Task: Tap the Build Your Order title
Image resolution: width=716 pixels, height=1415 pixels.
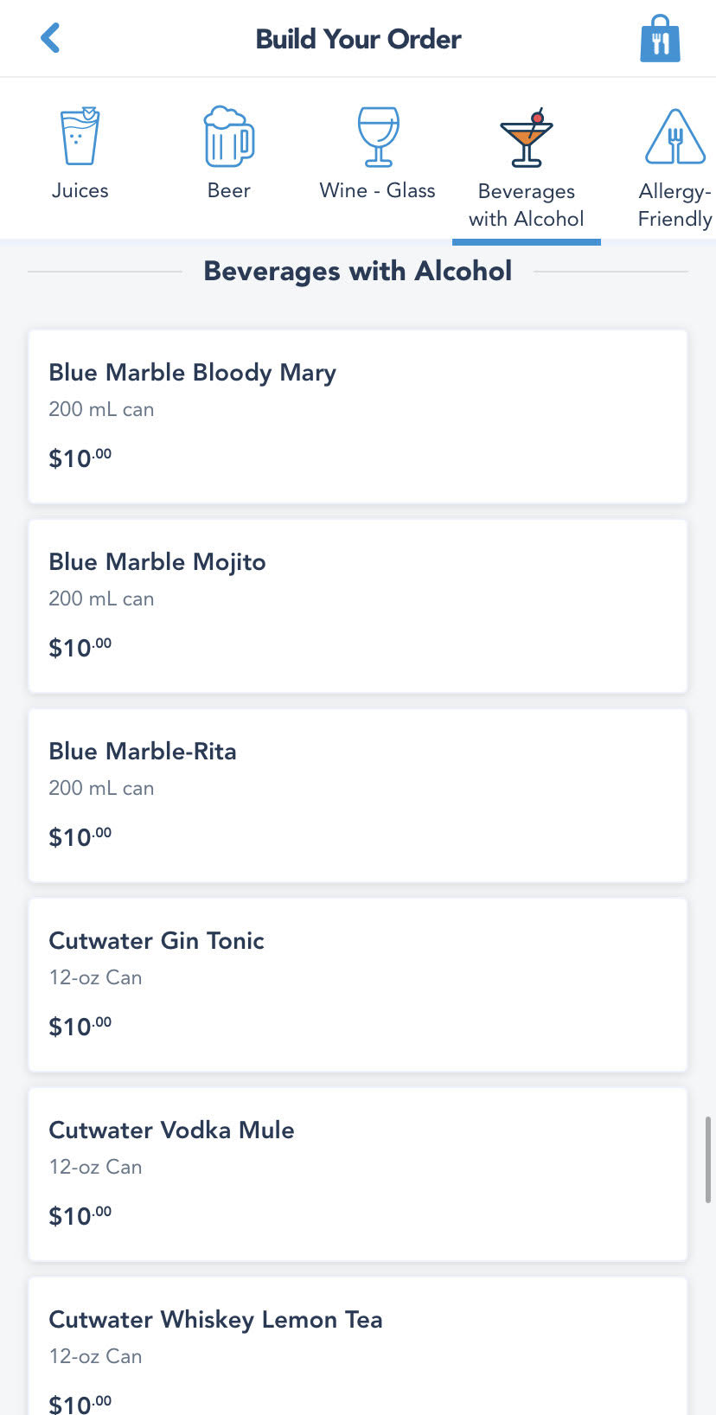Action: coord(358,39)
